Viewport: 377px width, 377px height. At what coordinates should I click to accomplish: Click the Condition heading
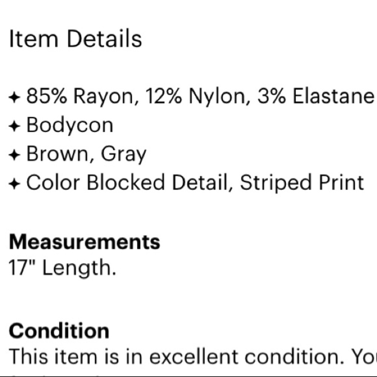coord(59,331)
